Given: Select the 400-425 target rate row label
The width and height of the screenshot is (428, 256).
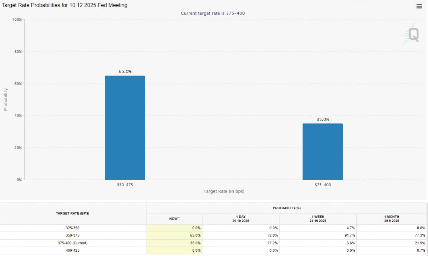Looking at the screenshot, I should coord(72,251).
